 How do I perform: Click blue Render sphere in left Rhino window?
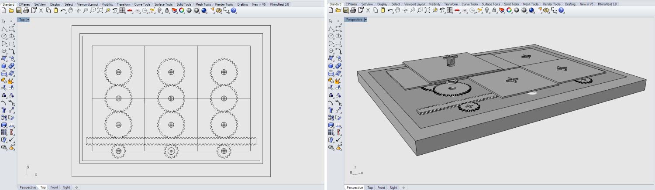[x=203, y=10]
